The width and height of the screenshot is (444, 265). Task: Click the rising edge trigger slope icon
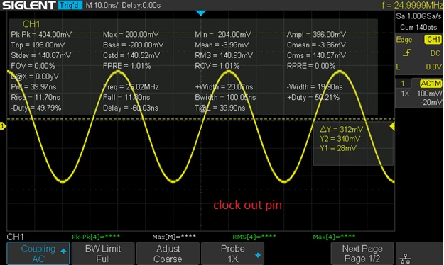click(407, 52)
